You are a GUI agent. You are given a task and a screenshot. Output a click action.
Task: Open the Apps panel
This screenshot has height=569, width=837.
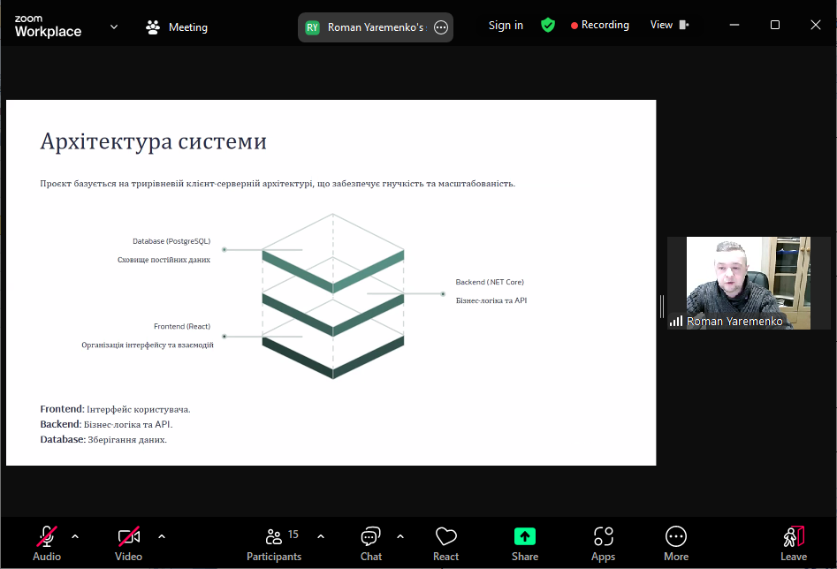pyautogui.click(x=603, y=542)
